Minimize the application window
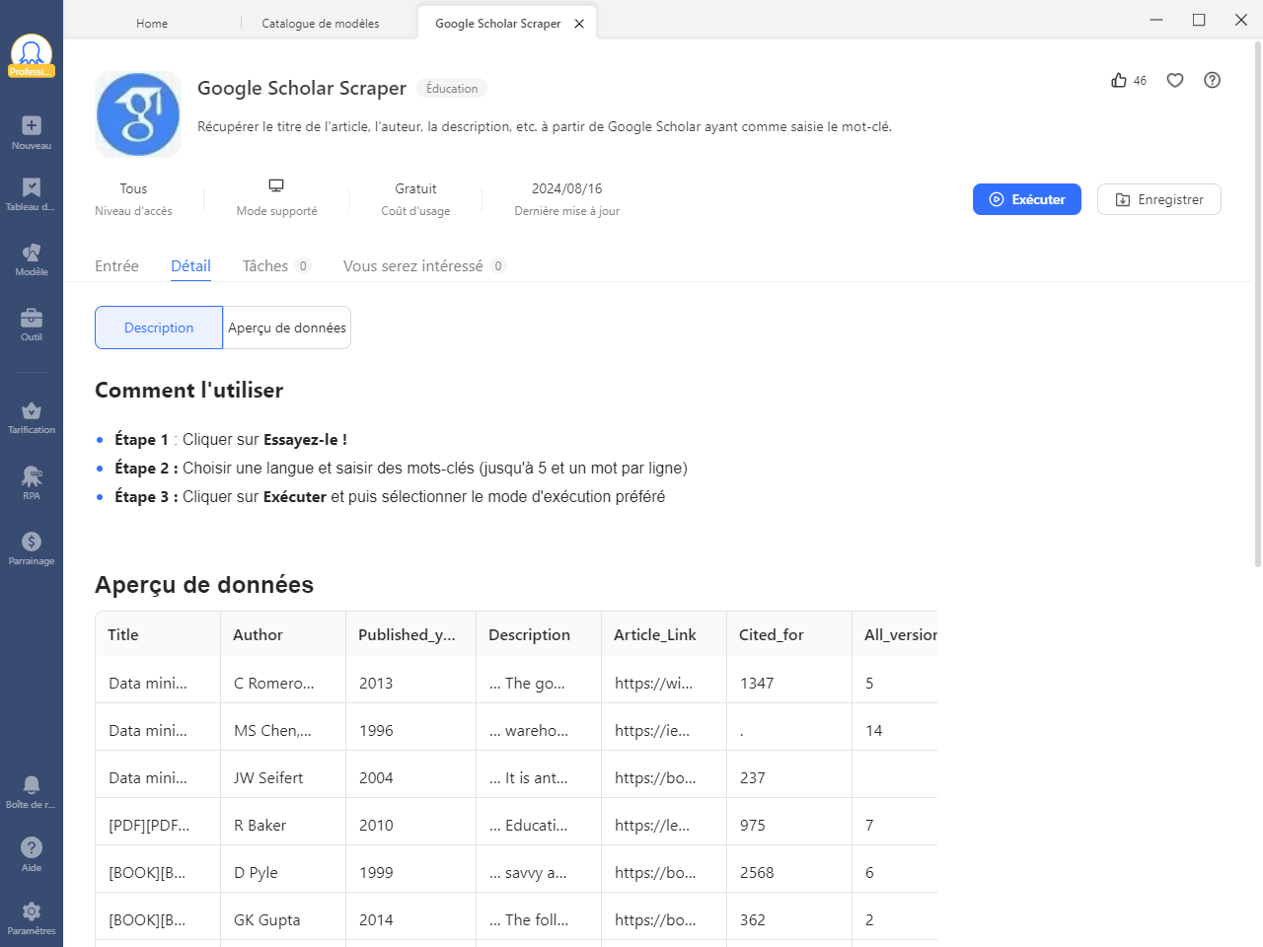This screenshot has width=1263, height=947. 1156,20
